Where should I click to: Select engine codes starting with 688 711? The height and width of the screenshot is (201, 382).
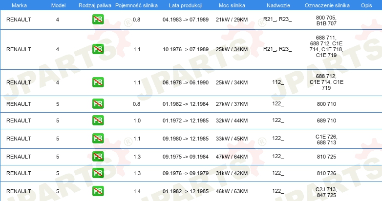click(x=326, y=46)
